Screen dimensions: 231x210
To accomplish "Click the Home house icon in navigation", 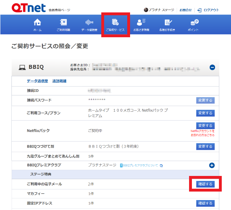I will coord(37,22).
